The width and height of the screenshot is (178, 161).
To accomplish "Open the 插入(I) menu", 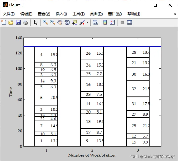I will coord(61,14).
